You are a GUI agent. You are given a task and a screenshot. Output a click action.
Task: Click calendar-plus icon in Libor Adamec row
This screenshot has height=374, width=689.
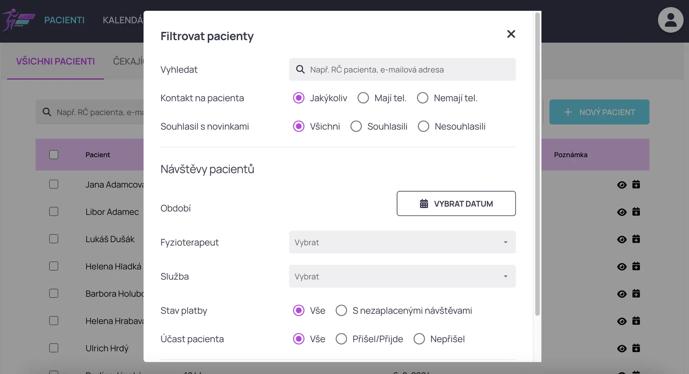636,212
